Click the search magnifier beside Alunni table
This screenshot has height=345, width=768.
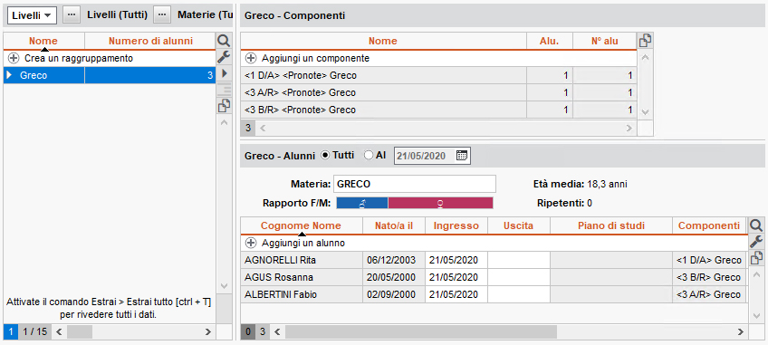click(x=756, y=225)
